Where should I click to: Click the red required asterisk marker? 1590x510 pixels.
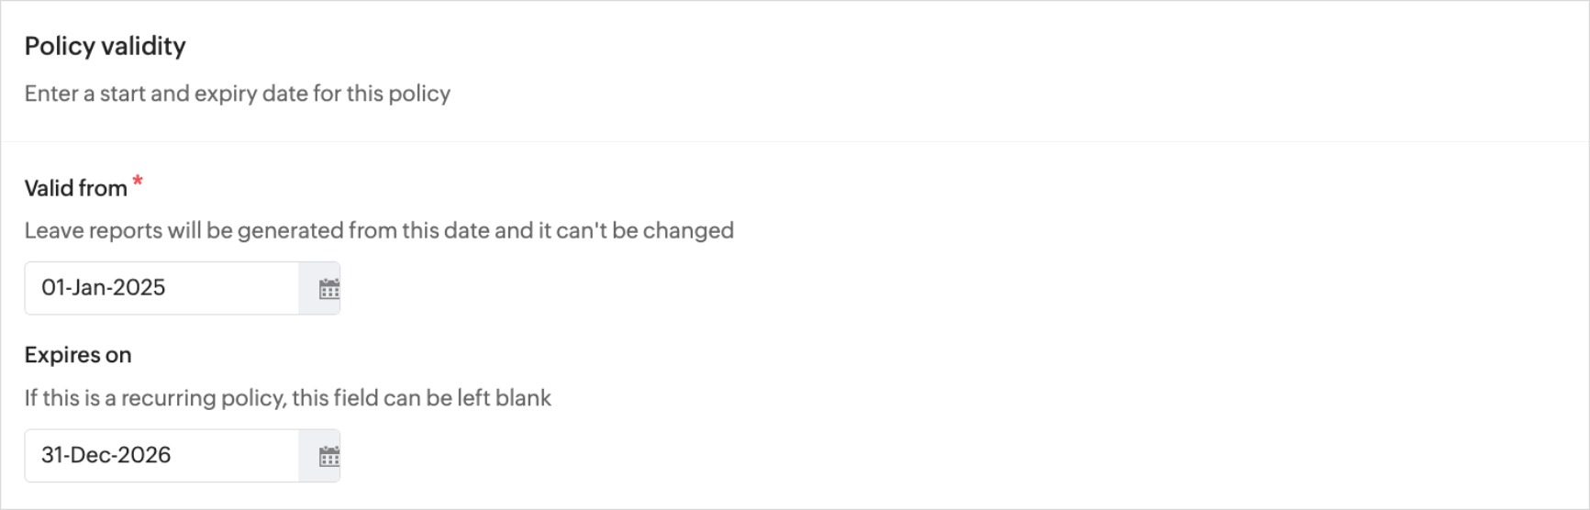click(x=138, y=181)
